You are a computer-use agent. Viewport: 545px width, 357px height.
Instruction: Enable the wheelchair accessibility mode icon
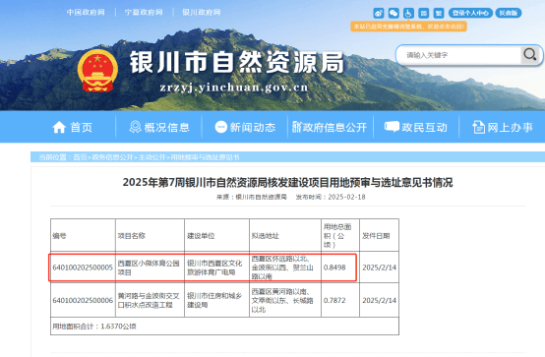(408, 13)
